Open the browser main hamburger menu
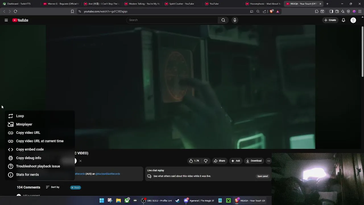Image resolution: width=364 pixels, height=205 pixels. [360, 11]
